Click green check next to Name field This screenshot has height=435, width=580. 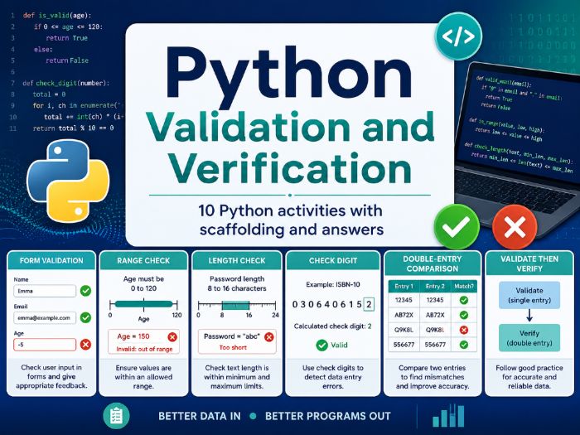[85, 291]
